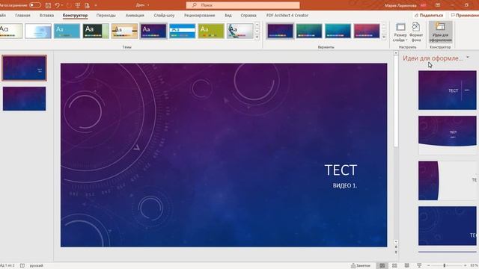Screen dimensions: 479x269
Task: Open the design ideas pane options dropdown
Action: (x=468, y=58)
